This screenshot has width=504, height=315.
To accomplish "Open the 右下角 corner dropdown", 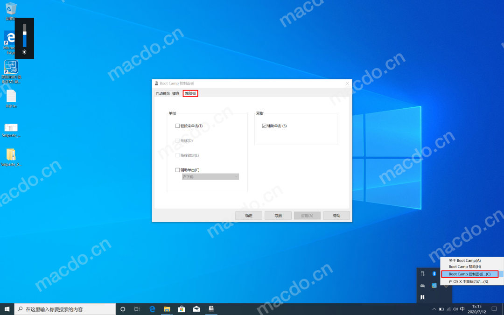I will click(210, 177).
